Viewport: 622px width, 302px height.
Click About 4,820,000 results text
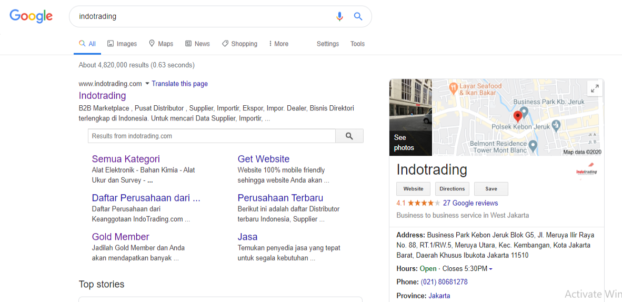point(136,65)
